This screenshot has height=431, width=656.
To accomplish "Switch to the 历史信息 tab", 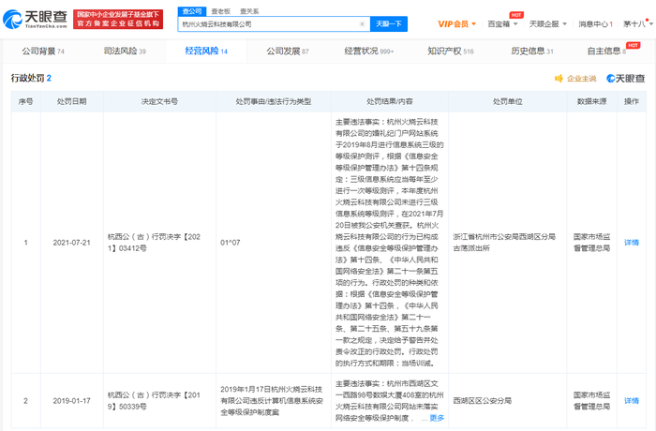I will (x=532, y=51).
